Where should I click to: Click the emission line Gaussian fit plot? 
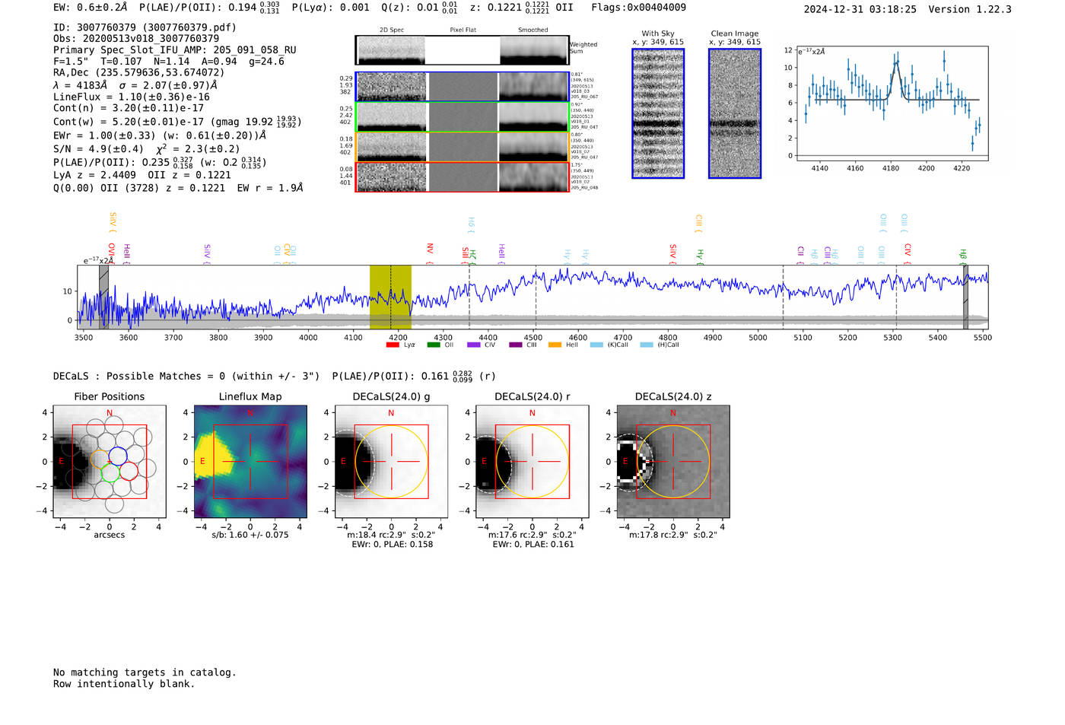[892, 104]
